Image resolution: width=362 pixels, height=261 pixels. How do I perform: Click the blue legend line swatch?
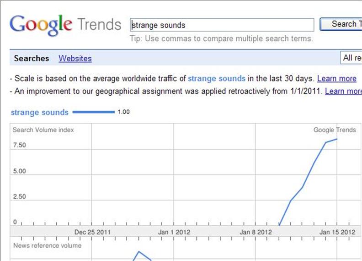click(x=93, y=112)
